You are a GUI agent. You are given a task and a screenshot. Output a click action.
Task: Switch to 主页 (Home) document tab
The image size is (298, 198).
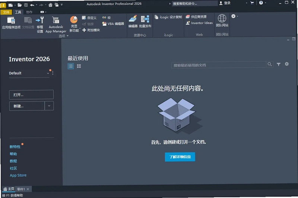[x=9, y=189]
